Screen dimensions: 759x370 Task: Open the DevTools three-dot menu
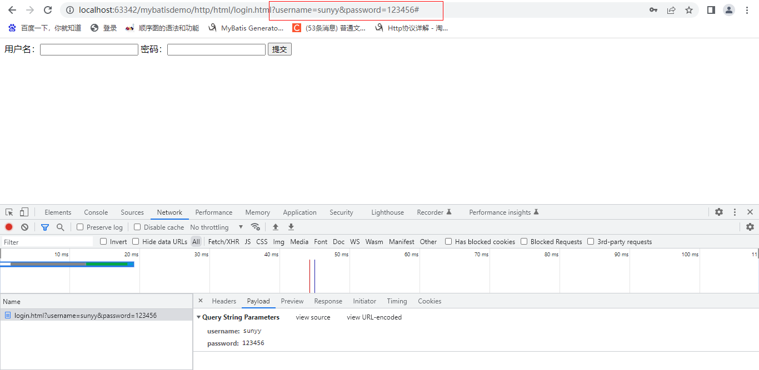[735, 212]
